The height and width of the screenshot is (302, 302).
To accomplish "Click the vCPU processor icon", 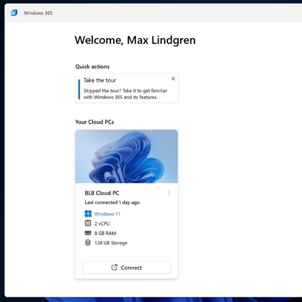I will [88, 223].
